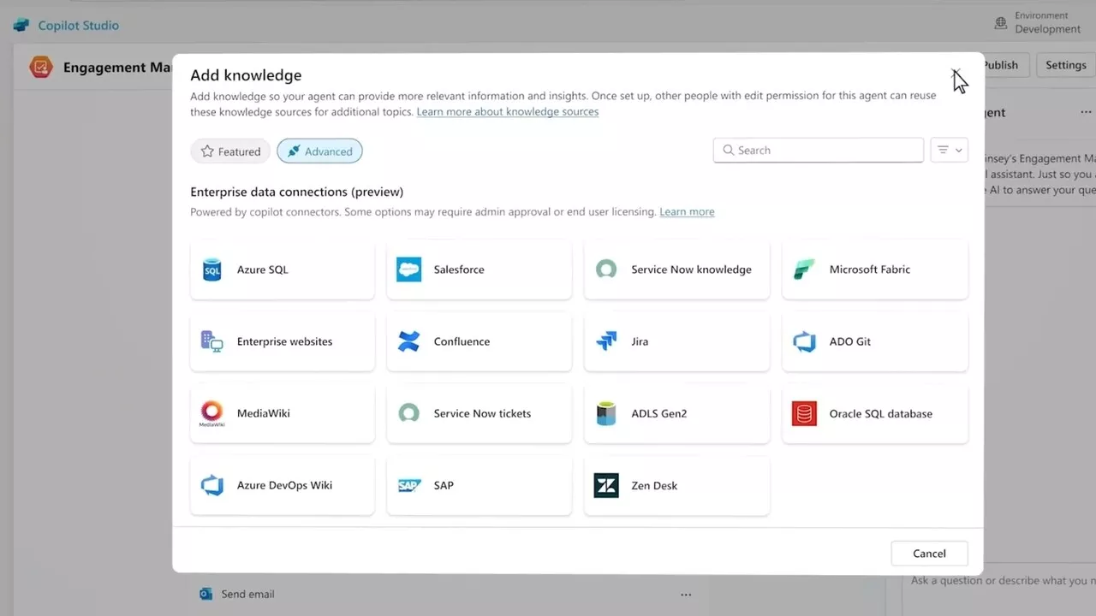Select the ADLS Gen2 label
Screen dimensions: 1096x616
pos(659,413)
